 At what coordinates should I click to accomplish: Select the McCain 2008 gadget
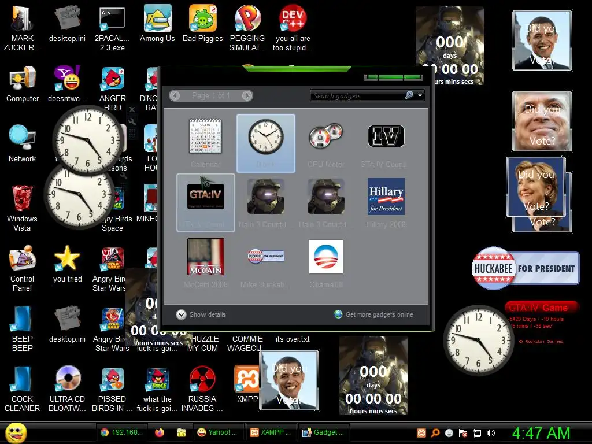[205, 263]
